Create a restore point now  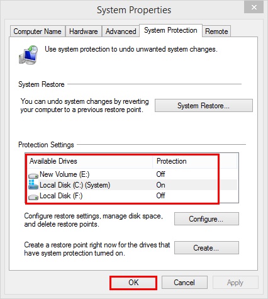click(206, 248)
